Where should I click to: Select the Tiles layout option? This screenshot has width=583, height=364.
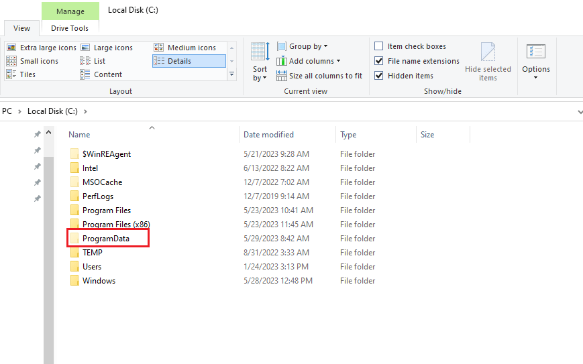(x=25, y=74)
